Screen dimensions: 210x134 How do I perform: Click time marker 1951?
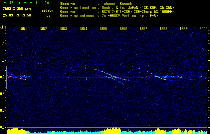tap(23, 28)
